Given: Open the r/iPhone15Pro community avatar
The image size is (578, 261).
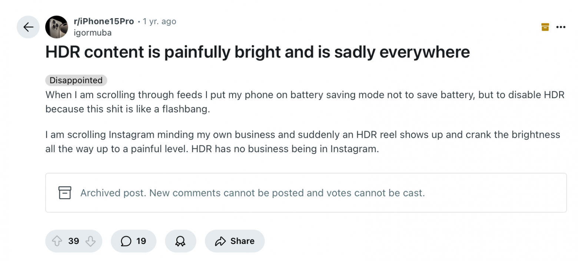Looking at the screenshot, I should tap(56, 27).
